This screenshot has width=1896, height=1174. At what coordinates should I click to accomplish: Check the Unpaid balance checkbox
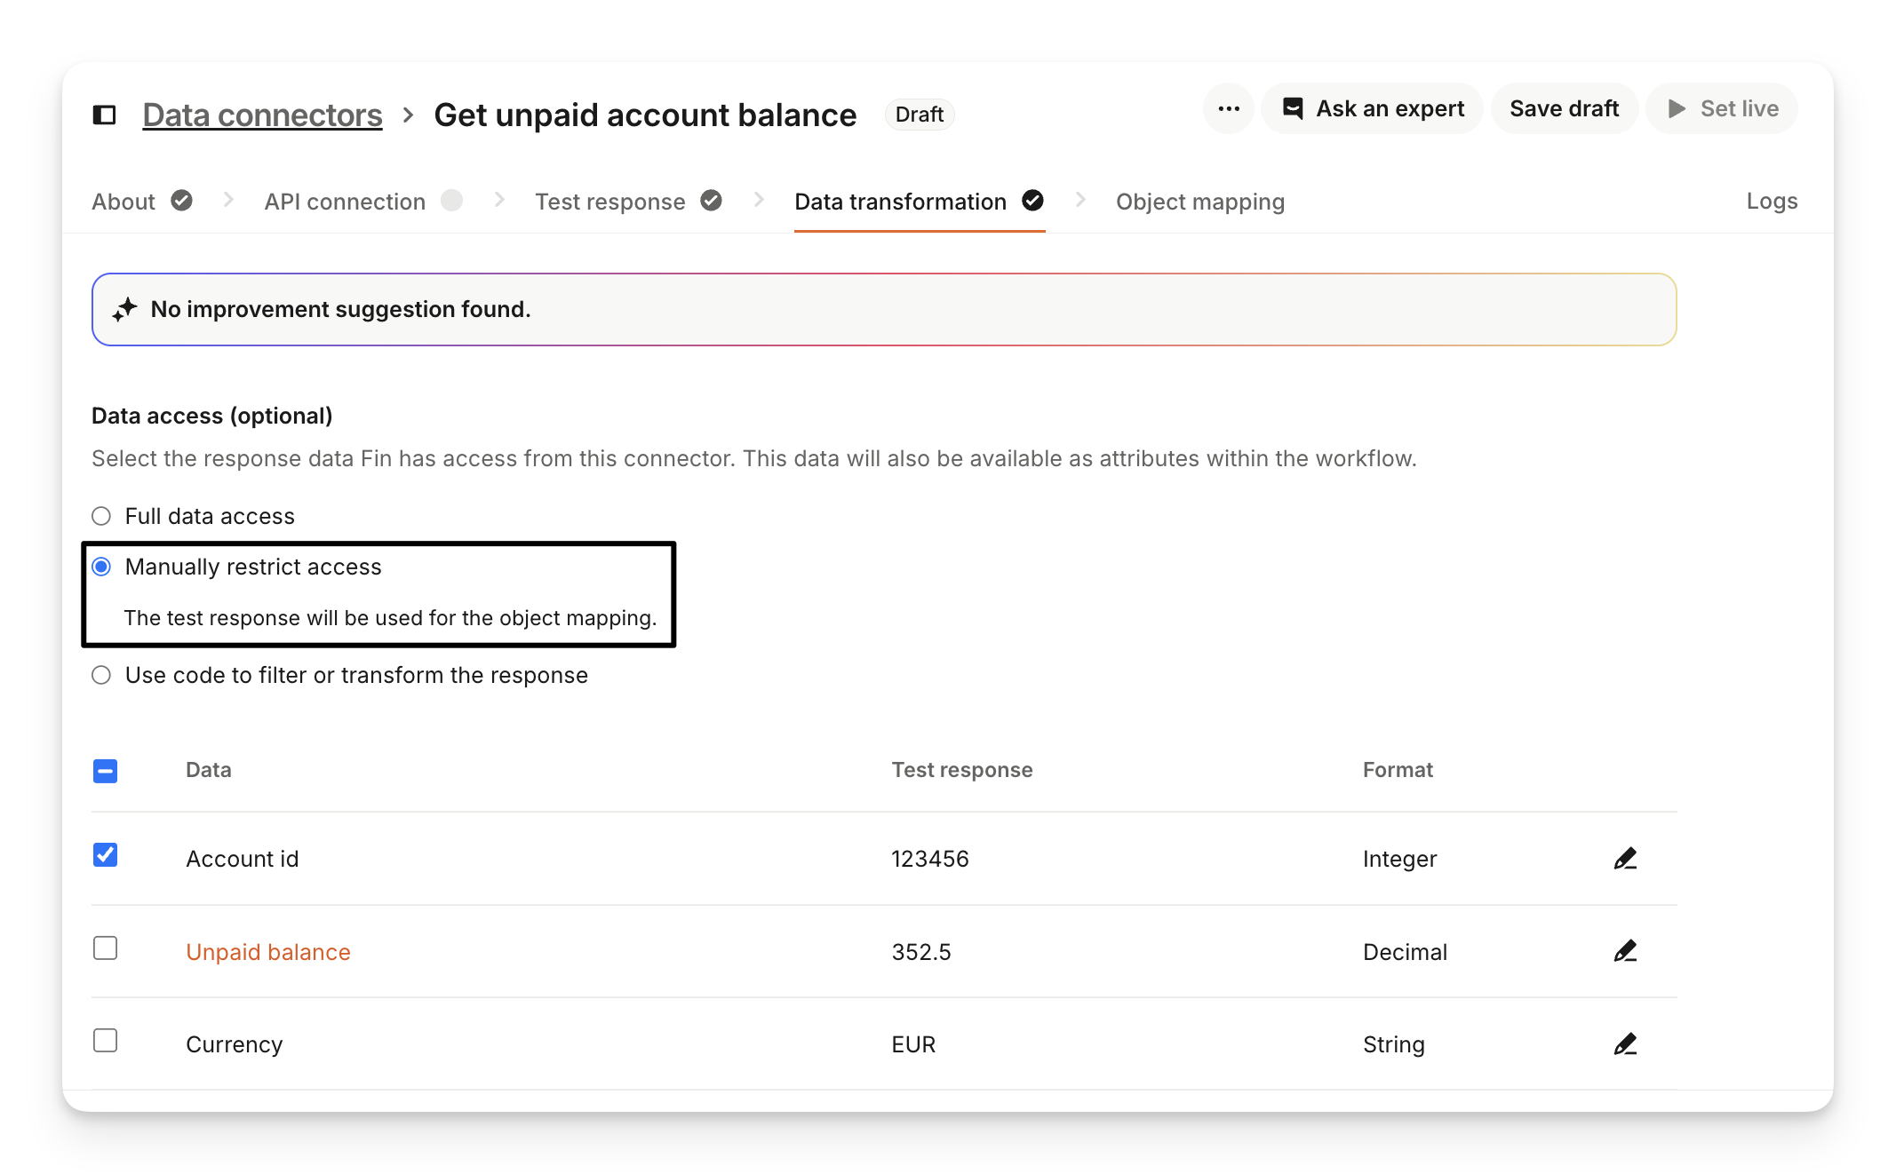pos(105,948)
